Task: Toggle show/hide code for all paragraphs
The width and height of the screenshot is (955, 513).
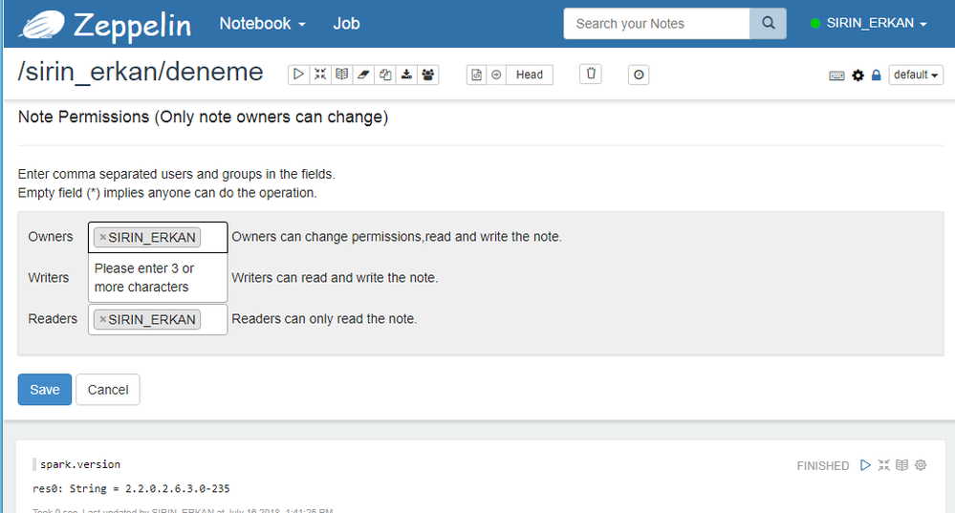Action: pos(320,75)
